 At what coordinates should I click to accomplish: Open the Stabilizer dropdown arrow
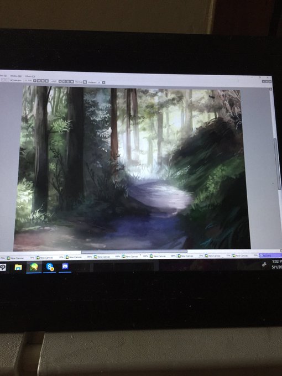click(103, 82)
